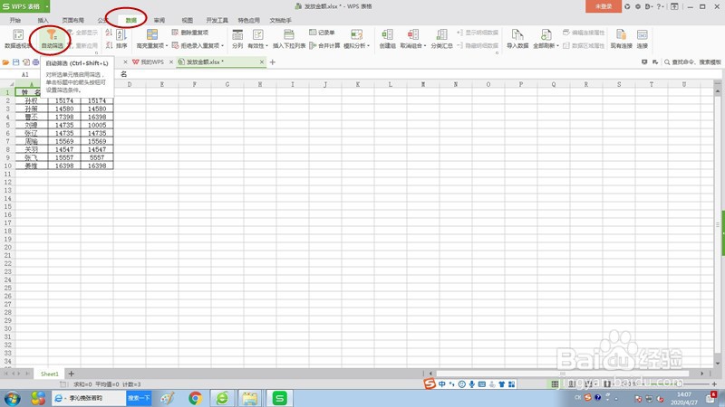Click the 全部刷新 refresh all icon
Image resolution: width=725 pixels, height=407 pixels.
[546, 34]
